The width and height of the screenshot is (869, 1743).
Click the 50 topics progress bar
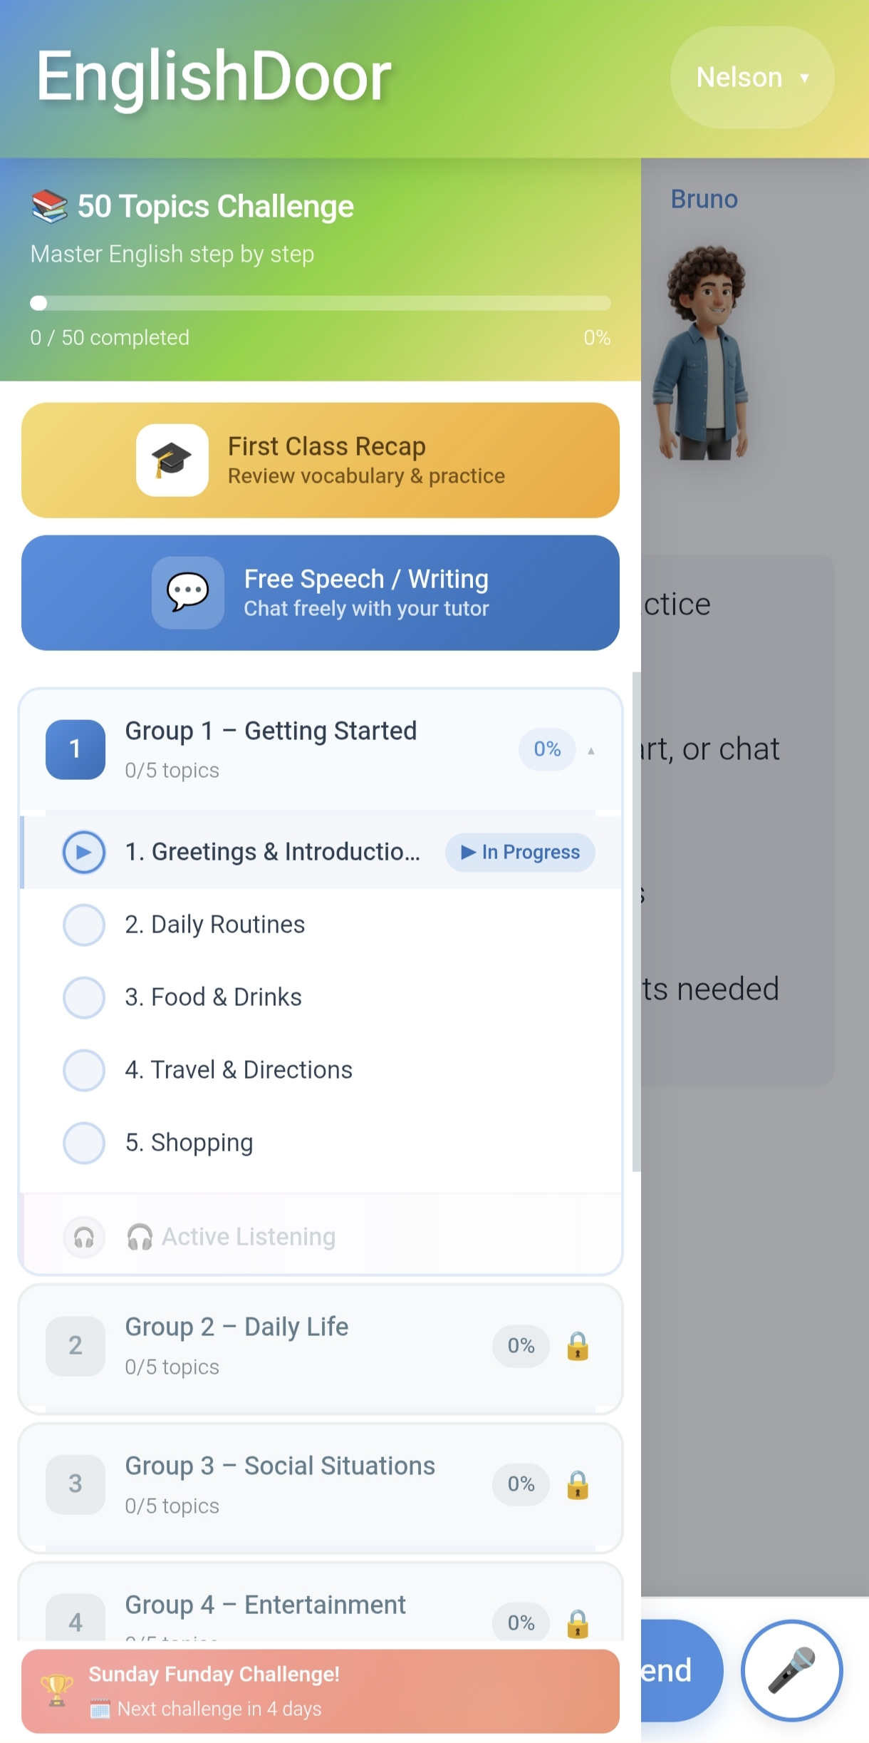coord(321,303)
